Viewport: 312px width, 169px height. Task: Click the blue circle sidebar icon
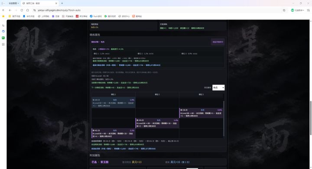coord(3,32)
